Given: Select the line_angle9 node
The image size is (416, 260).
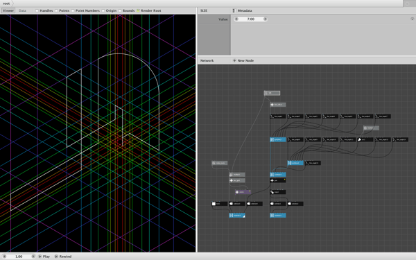Looking at the screenshot, I should tap(313, 139).
